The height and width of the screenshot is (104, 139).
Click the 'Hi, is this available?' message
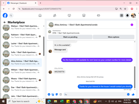click(x=62, y=45)
